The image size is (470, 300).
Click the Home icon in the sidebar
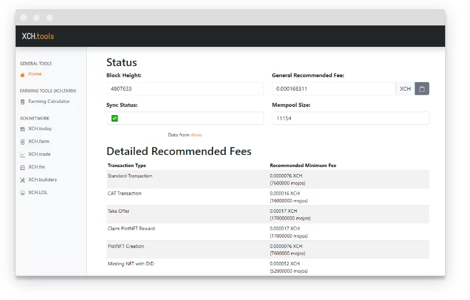(x=23, y=75)
